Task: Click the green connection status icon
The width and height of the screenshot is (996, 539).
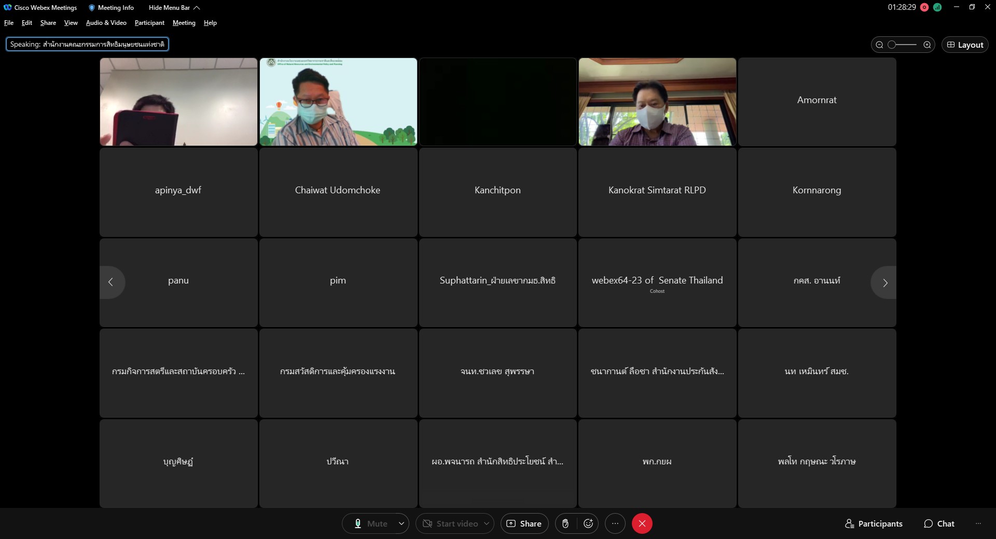Action: (x=937, y=7)
